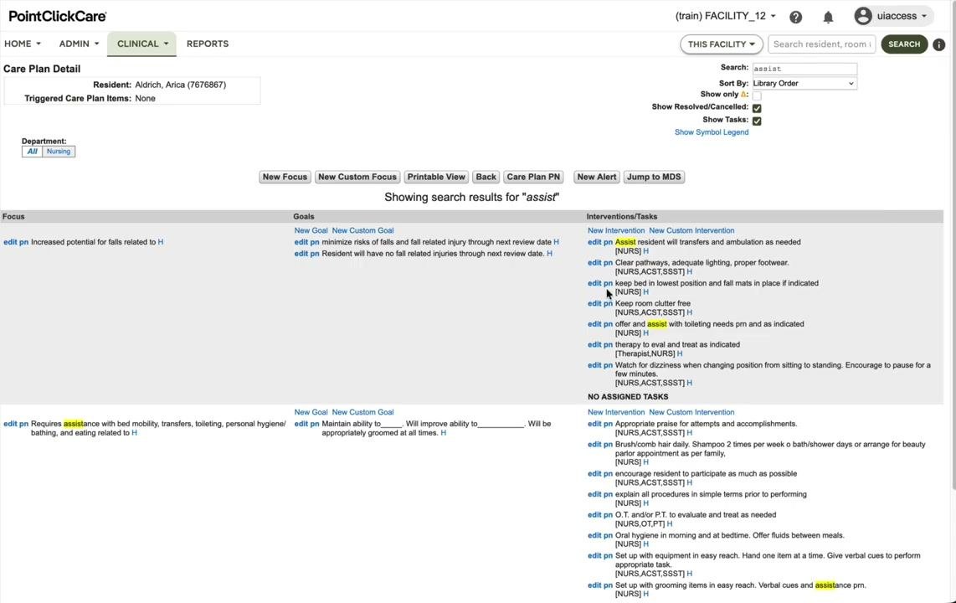Select the Nursing department toggle
956x603 pixels.
click(x=59, y=152)
